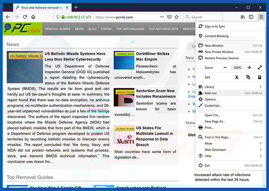Viewport: 269px width, 191px height.
Task: Exit Firefox from the menu
Action: pos(230,165)
